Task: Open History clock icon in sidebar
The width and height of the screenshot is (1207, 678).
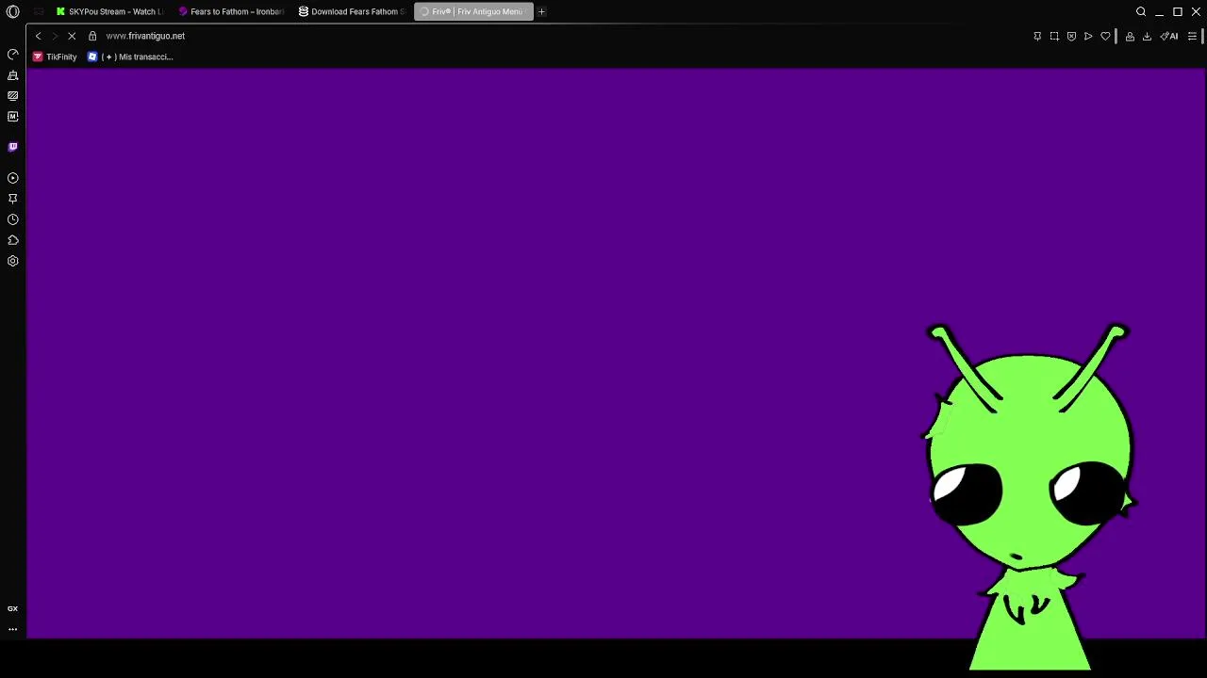Action: (12, 219)
